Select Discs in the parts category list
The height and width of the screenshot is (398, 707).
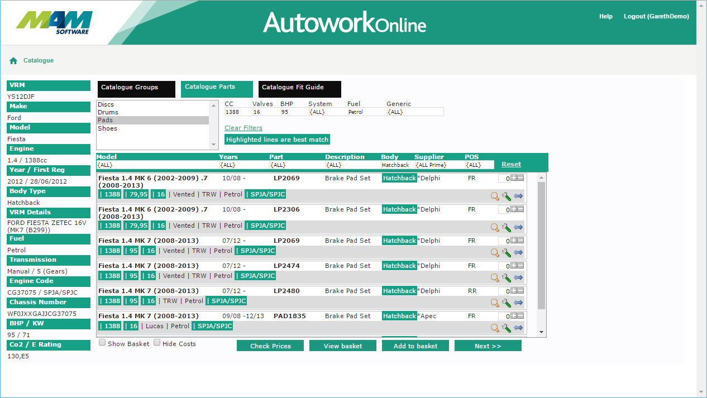(106, 104)
